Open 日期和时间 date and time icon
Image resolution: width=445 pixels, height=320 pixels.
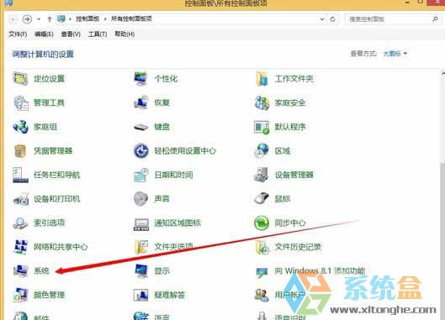click(x=140, y=175)
